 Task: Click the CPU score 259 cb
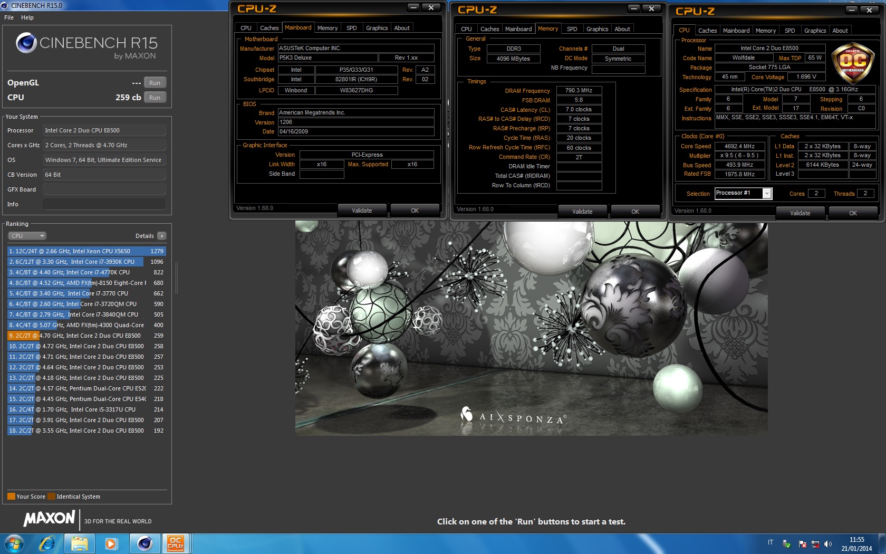pyautogui.click(x=128, y=98)
